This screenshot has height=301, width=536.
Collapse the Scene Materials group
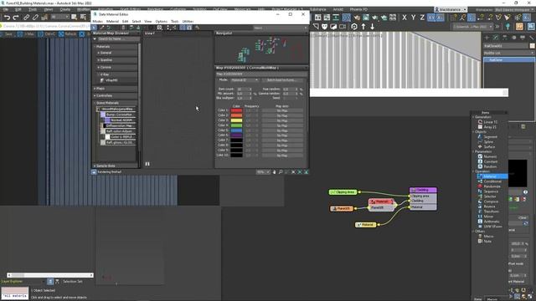pos(95,103)
